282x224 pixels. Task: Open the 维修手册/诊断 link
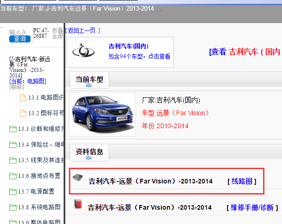coord(252,207)
